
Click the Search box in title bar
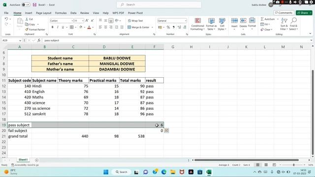click(159, 4)
